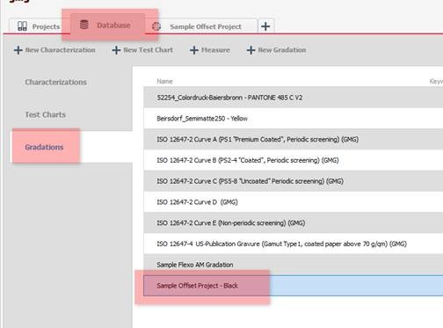The image size is (443, 328).
Task: Select Beirsdorf_Semimatte250 - Yellow row
Action: point(294,119)
